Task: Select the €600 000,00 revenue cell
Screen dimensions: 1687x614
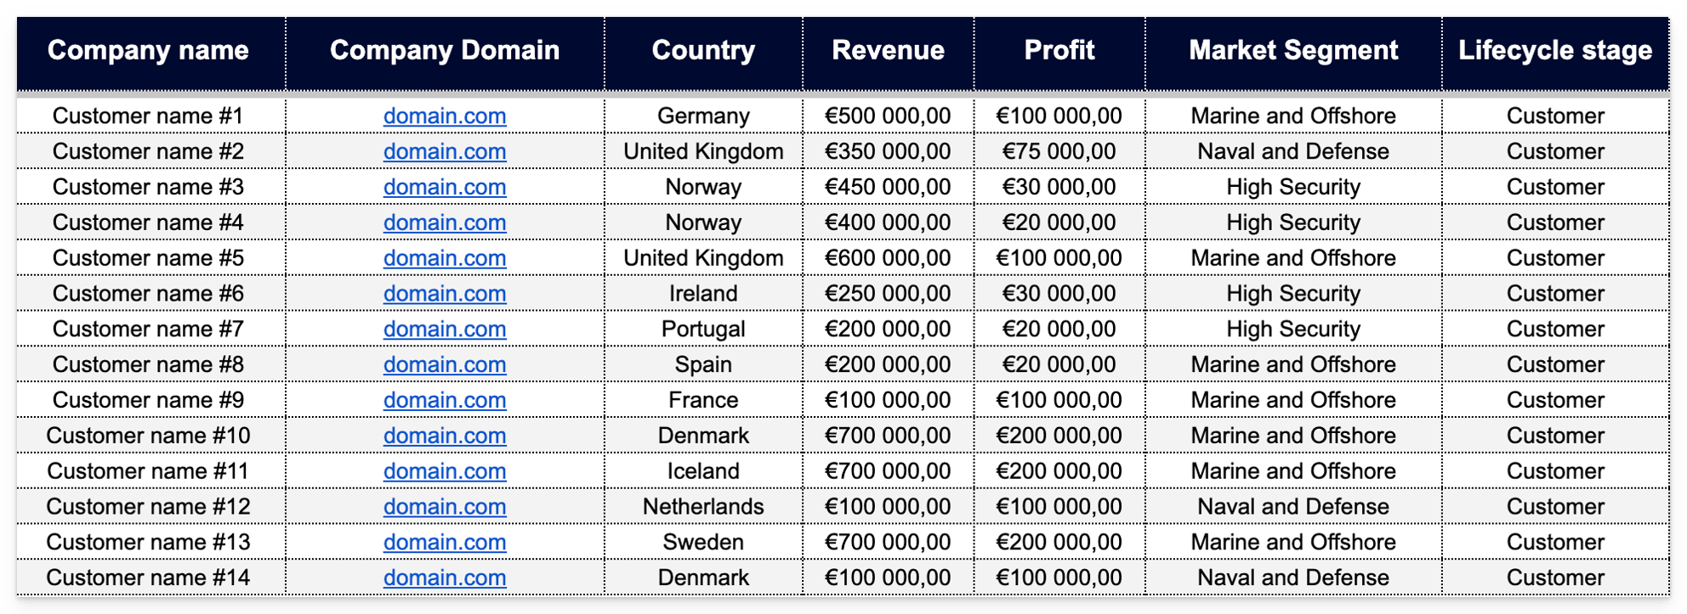Action: (x=888, y=258)
